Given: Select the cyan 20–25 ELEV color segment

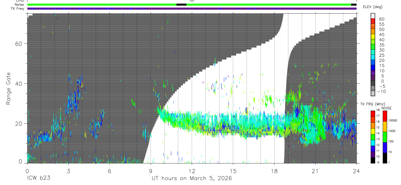Looking at the screenshot, I should pyautogui.click(x=373, y=58).
